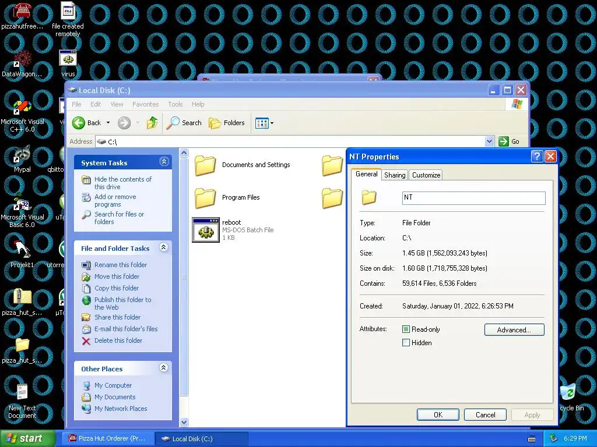Click Cancel in NT Properties
The width and height of the screenshot is (597, 447).
(x=485, y=414)
